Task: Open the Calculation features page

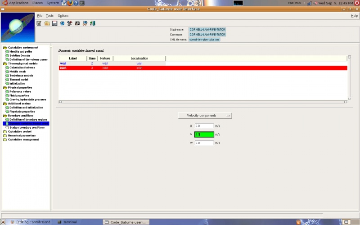Action: 22,67
